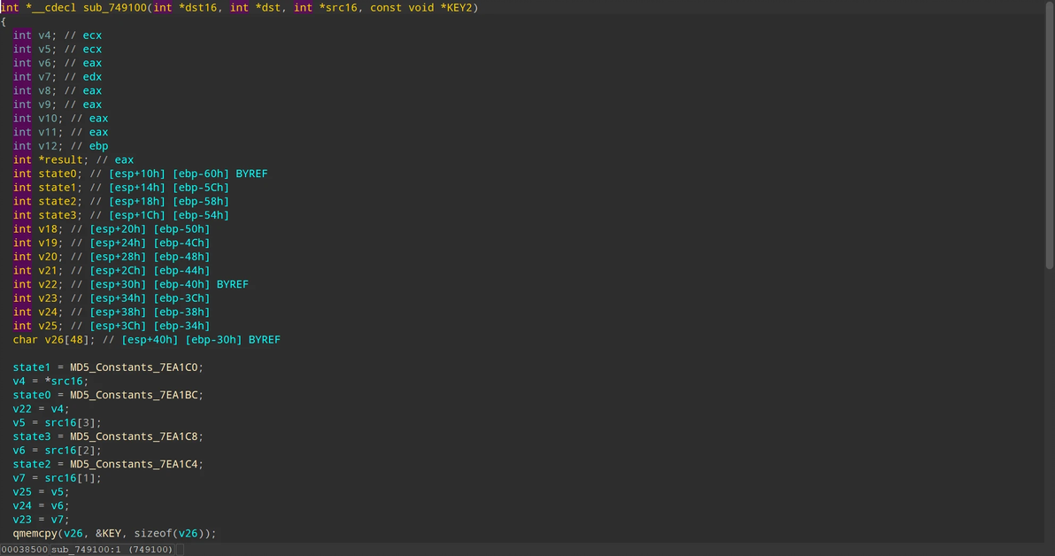The height and width of the screenshot is (556, 1055).
Task: Click the __cdecl calling convention keyword
Action: (x=54, y=8)
